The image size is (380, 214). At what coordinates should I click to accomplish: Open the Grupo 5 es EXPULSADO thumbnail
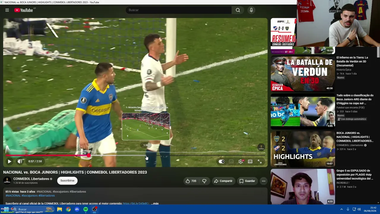pyautogui.click(x=303, y=186)
